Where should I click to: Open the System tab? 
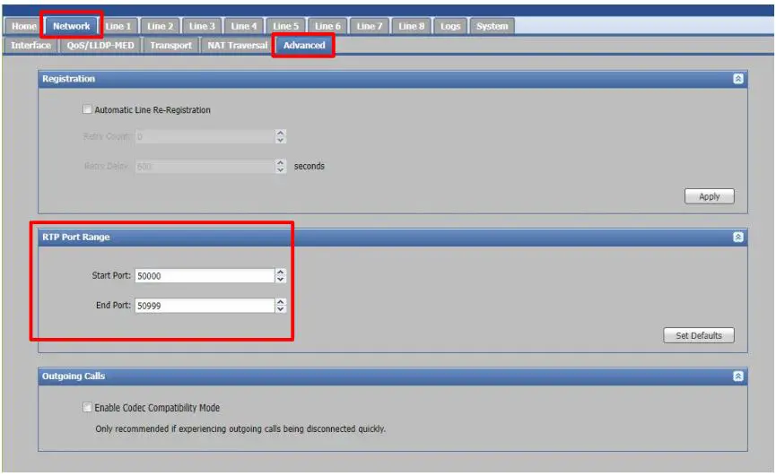[x=493, y=26]
